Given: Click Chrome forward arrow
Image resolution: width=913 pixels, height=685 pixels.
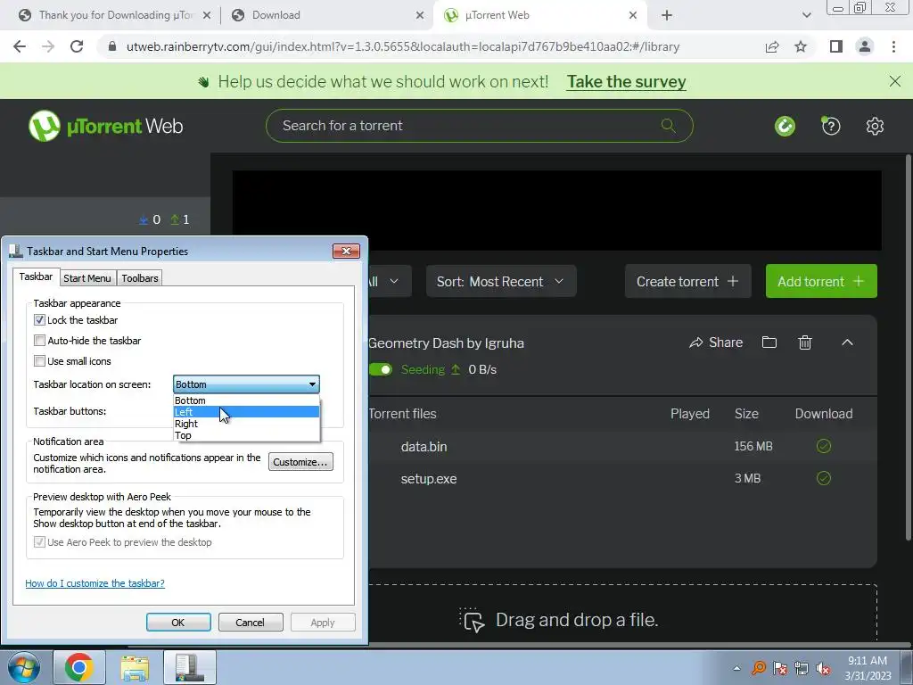Looking at the screenshot, I should pos(48,46).
